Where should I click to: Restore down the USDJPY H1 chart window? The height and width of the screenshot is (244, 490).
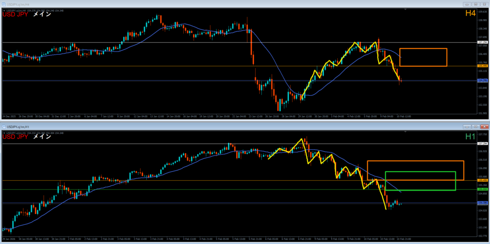coord(476,127)
